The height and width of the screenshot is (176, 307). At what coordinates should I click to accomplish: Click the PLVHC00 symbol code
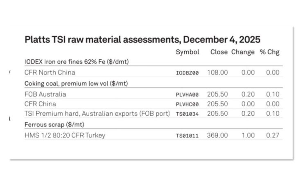pyautogui.click(x=187, y=104)
